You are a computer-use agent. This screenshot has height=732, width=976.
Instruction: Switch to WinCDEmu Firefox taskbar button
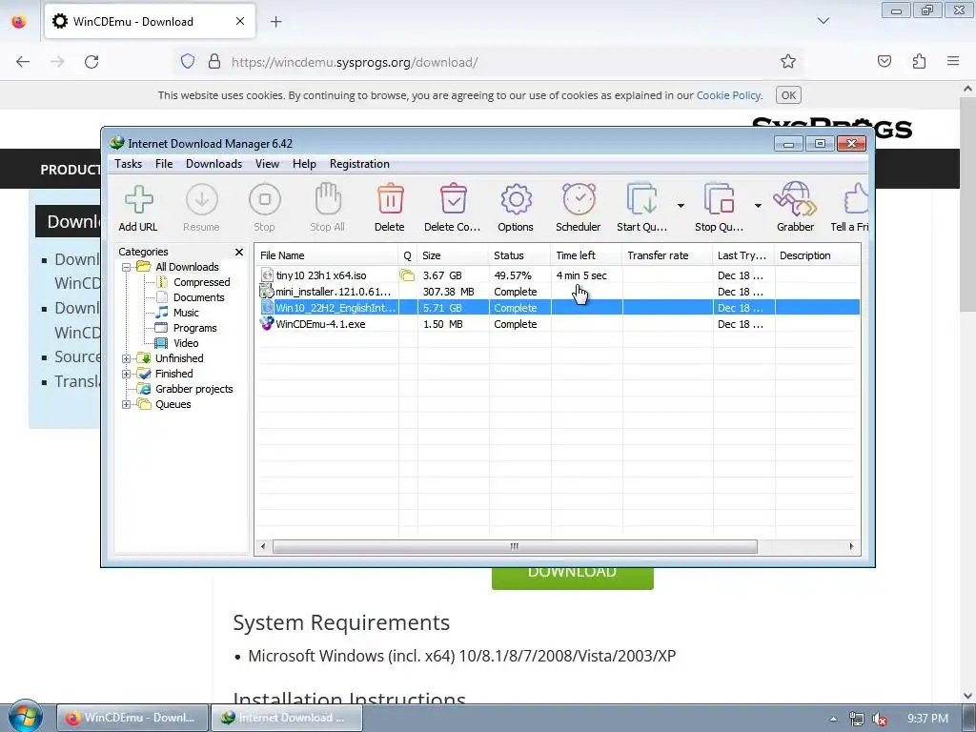click(x=132, y=718)
